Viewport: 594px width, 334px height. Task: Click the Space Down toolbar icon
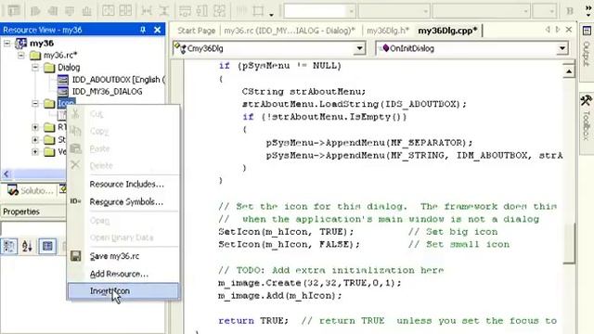pos(163,10)
